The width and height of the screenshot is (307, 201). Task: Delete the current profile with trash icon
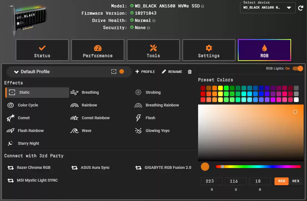pos(190,72)
